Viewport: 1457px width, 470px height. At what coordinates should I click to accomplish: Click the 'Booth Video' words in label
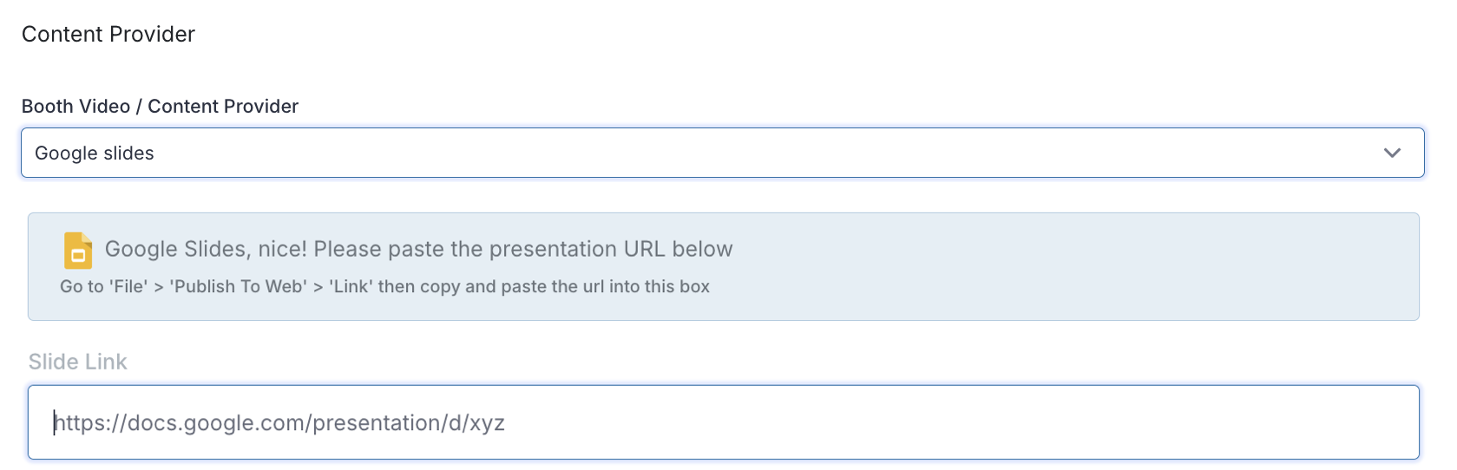point(75,106)
